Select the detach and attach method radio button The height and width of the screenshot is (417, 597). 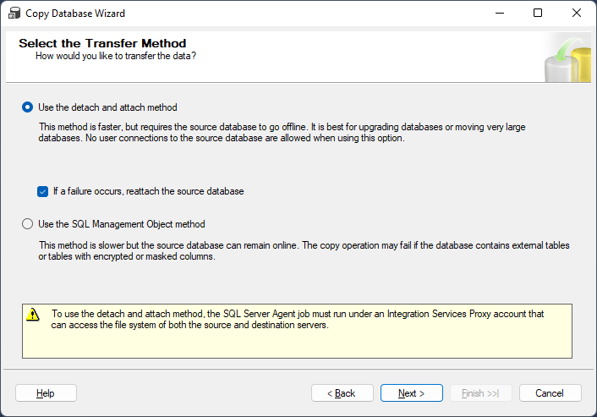(28, 107)
